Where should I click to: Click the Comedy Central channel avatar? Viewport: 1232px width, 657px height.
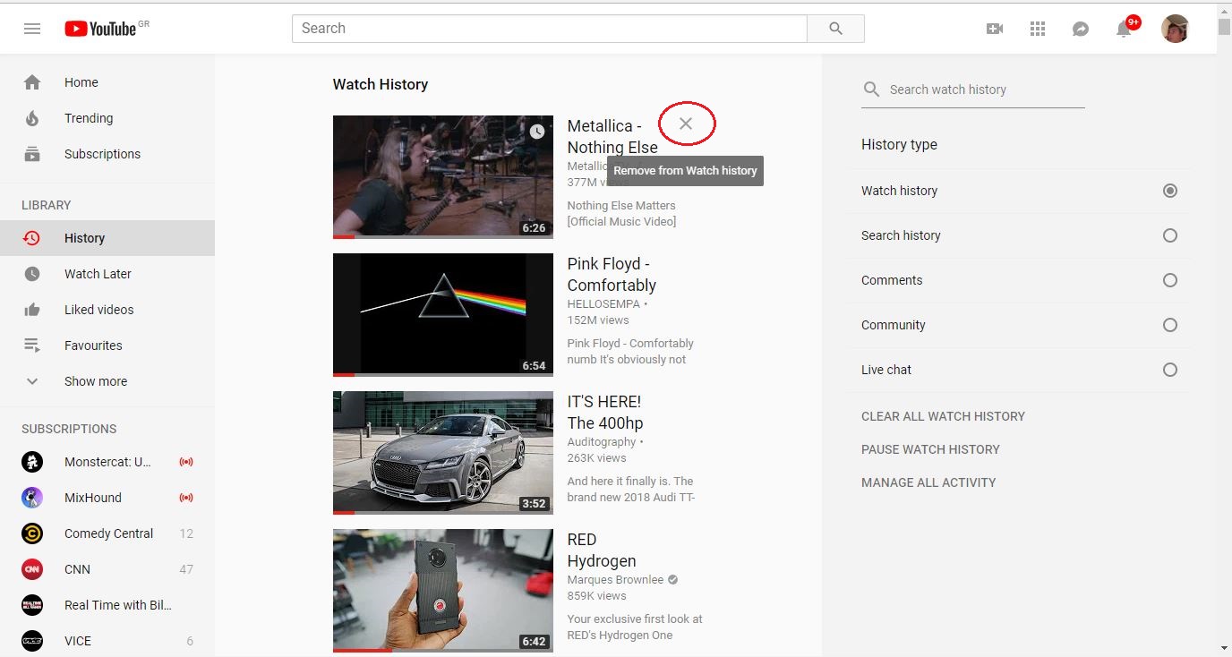pyautogui.click(x=32, y=533)
